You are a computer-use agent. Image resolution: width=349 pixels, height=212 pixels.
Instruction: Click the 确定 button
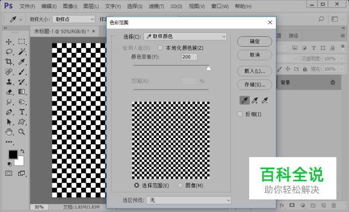coord(255,42)
